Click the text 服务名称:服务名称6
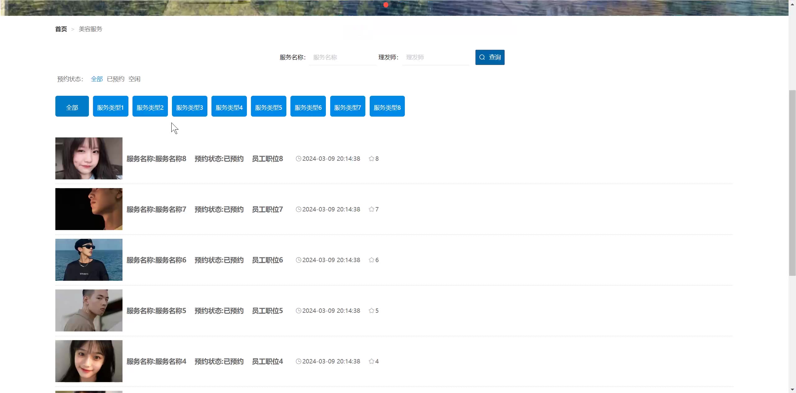The width and height of the screenshot is (796, 393). point(156,260)
